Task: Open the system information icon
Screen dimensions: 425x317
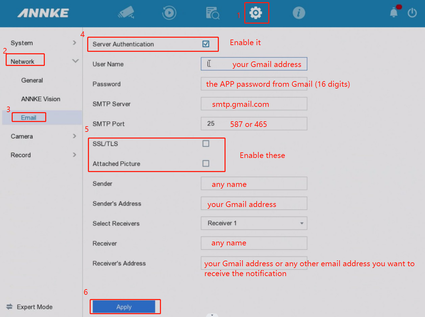Action: (299, 13)
